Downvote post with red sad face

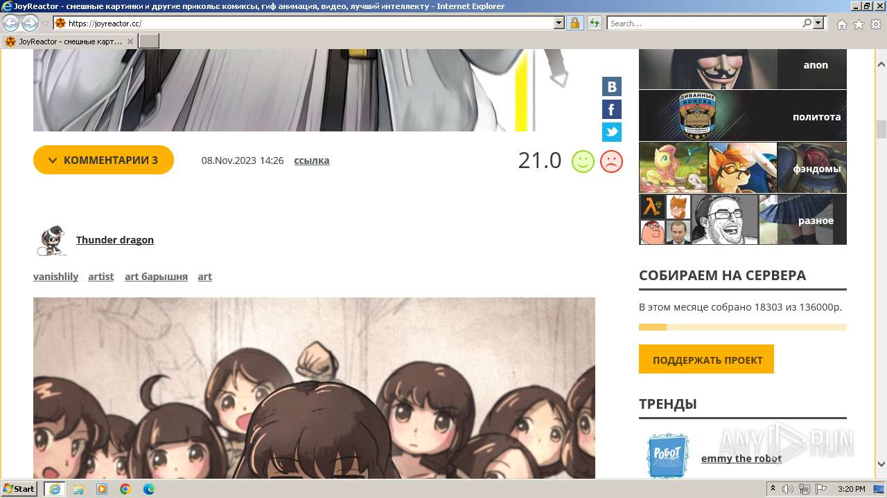coord(611,161)
